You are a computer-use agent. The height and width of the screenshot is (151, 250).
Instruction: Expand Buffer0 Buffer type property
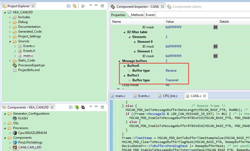(x=130, y=71)
